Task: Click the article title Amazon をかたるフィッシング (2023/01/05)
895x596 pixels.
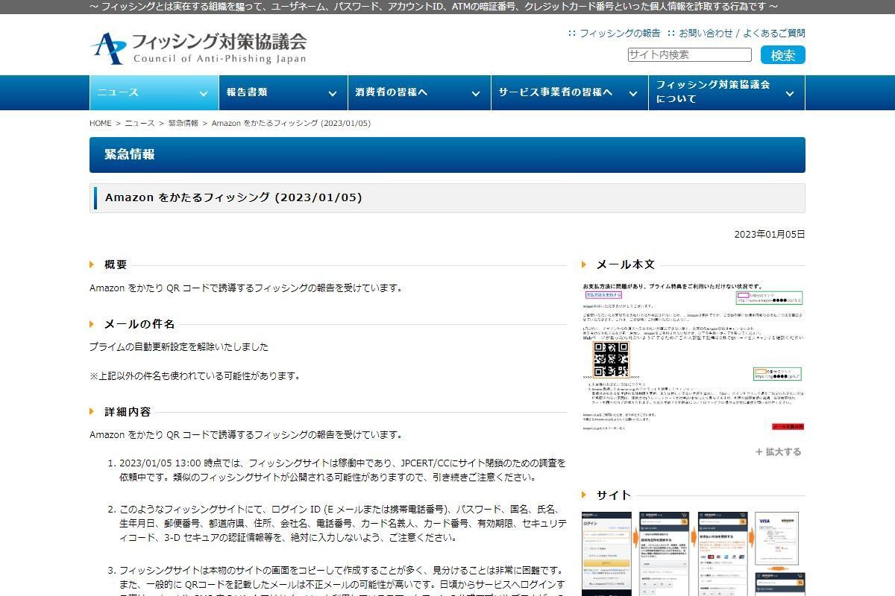Action: pos(233,197)
